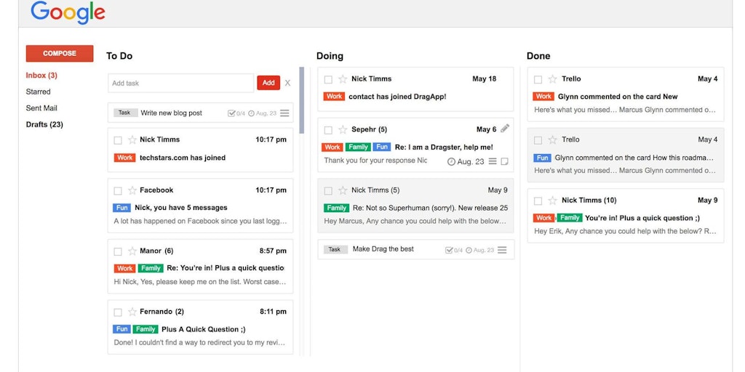Viewport: 745px width, 372px height.
Task: Click Work label on techstars.com email
Action: (x=125, y=158)
